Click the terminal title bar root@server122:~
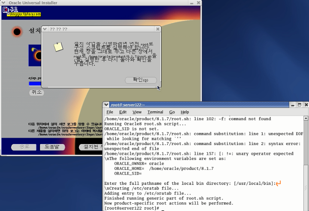Image resolution: width=309 pixels, height=211 pixels. [199, 105]
